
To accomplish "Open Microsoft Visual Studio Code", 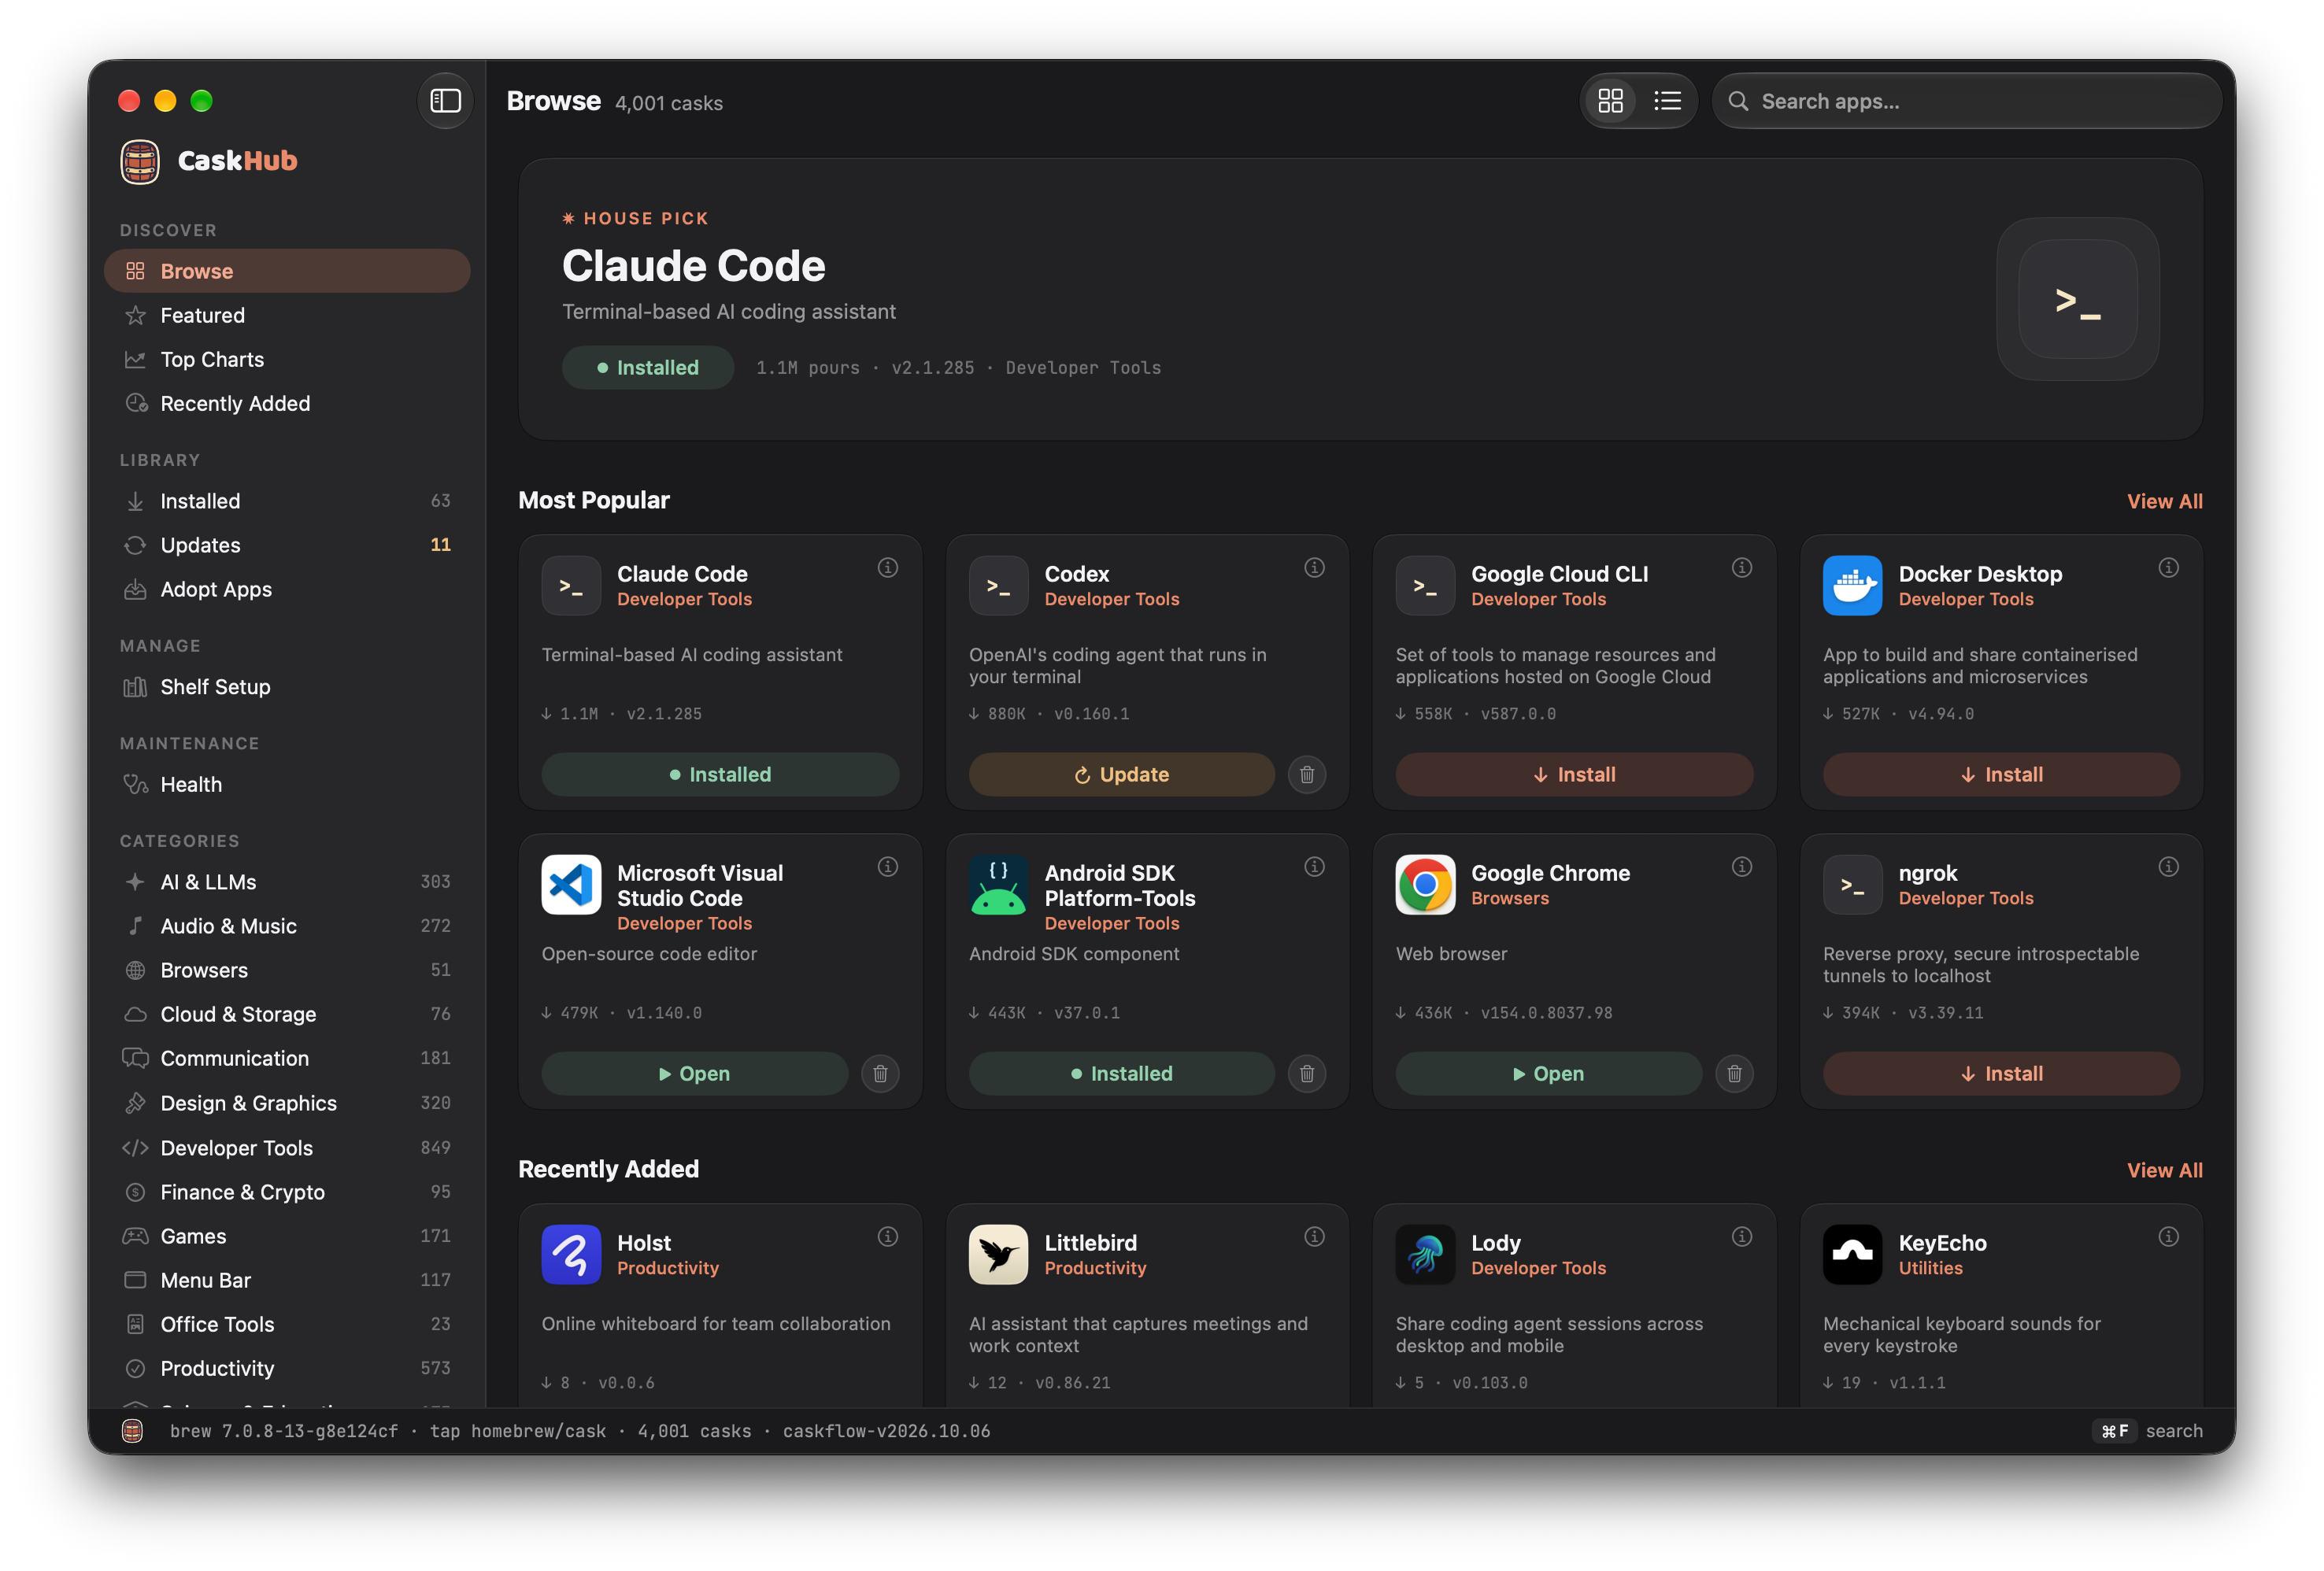I will (x=694, y=1073).
